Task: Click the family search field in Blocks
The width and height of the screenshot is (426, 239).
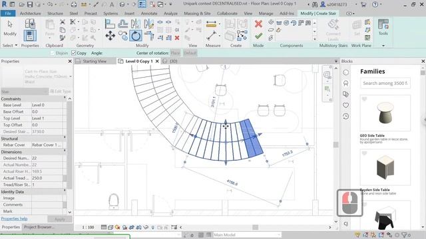Action: 385,83
